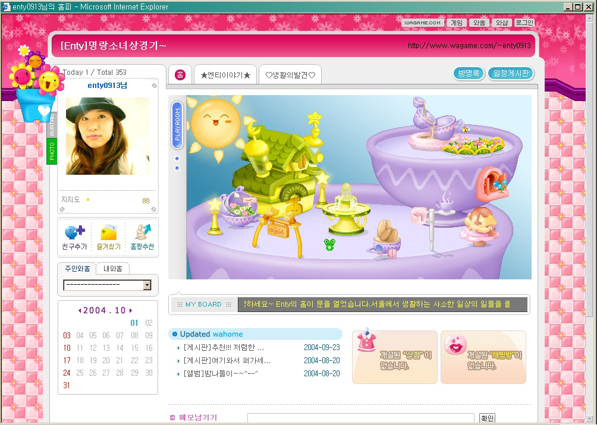
Task: Open the [앨범]밤나들이 post link
Action: (x=221, y=374)
